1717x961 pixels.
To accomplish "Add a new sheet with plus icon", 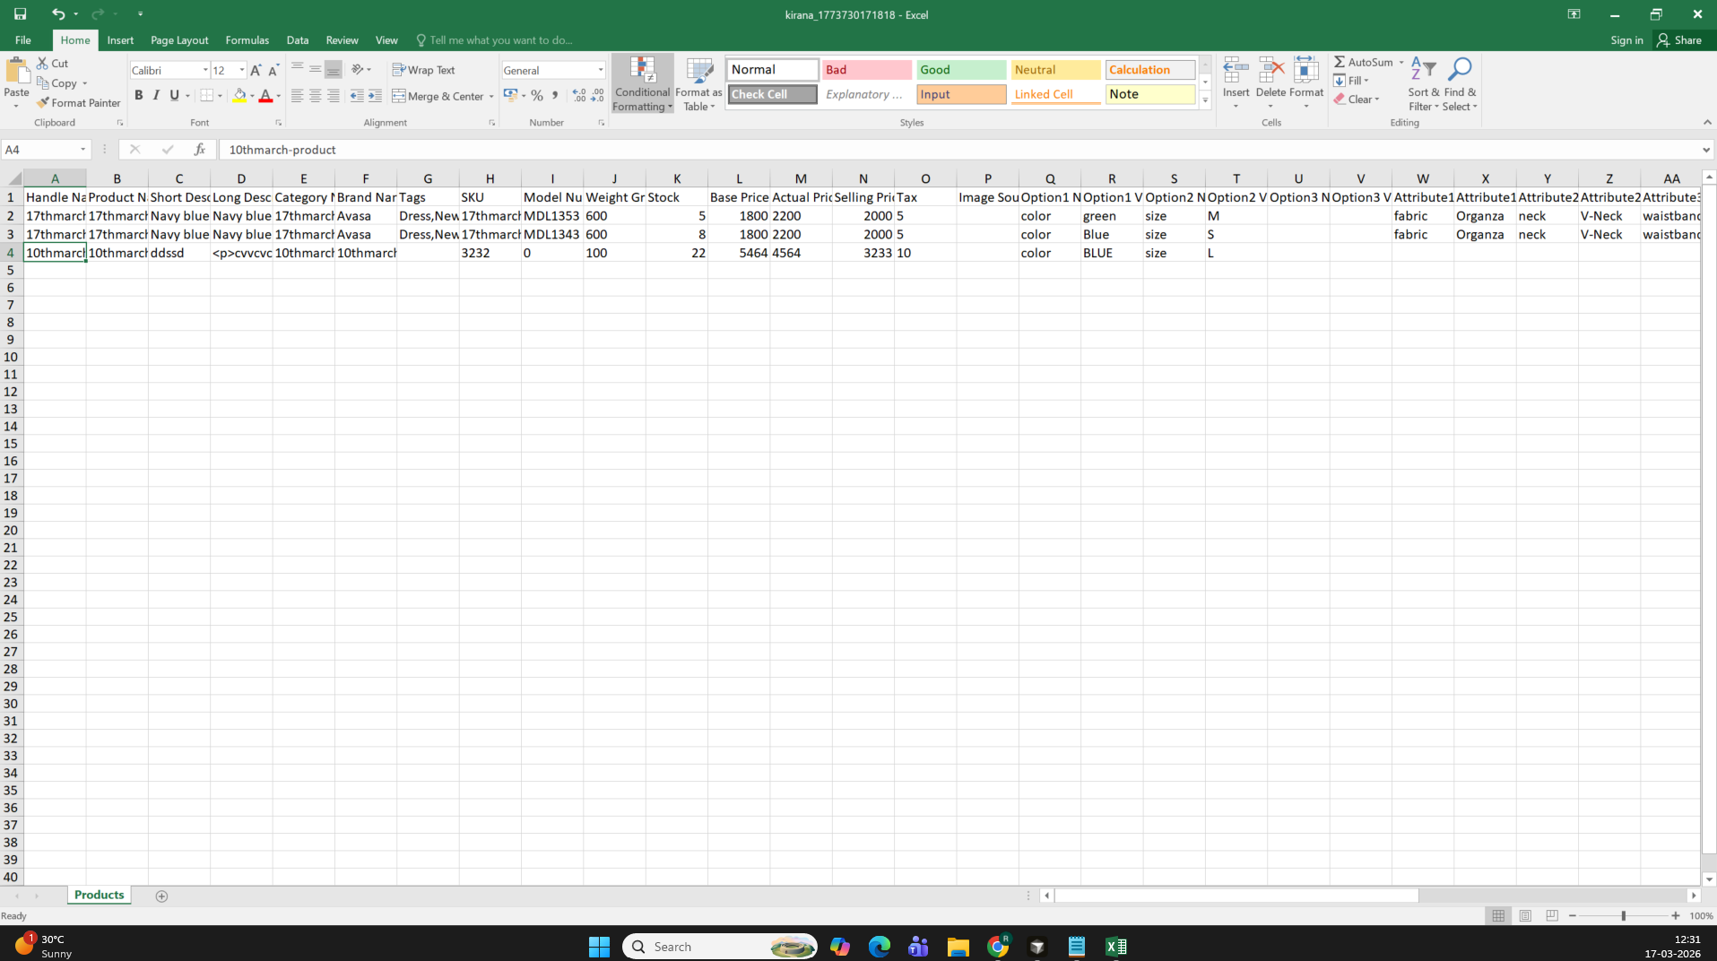I will [161, 896].
